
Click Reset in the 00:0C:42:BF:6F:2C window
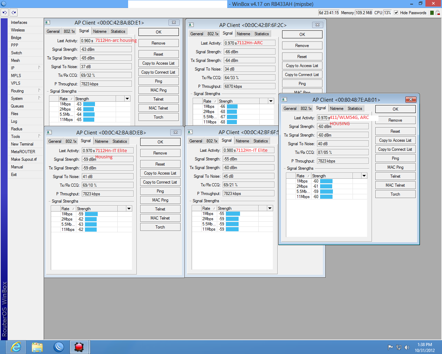pyautogui.click(x=302, y=57)
